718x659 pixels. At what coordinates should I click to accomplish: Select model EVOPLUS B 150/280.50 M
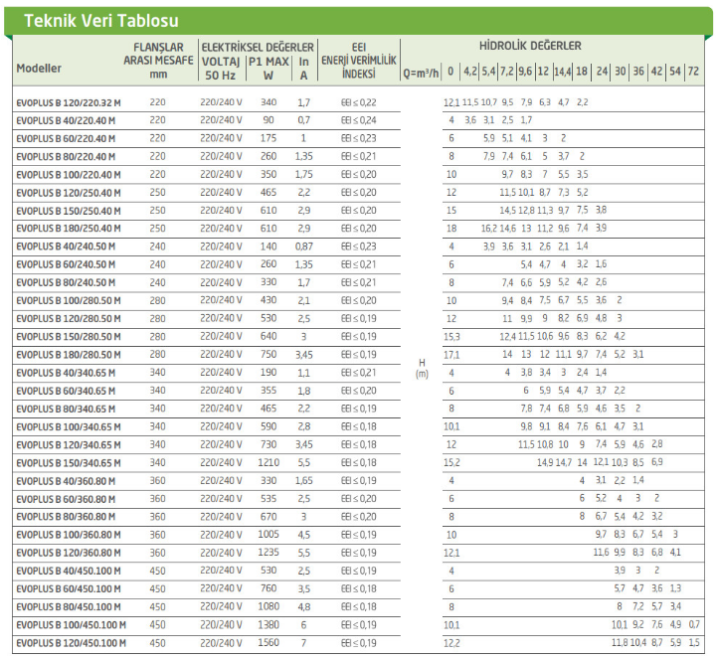tap(69, 337)
